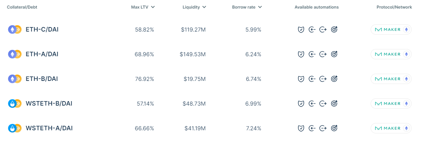Screen dimensions: 423x145
Task: Click the Collateral/Debt column header
Action: coord(22,7)
